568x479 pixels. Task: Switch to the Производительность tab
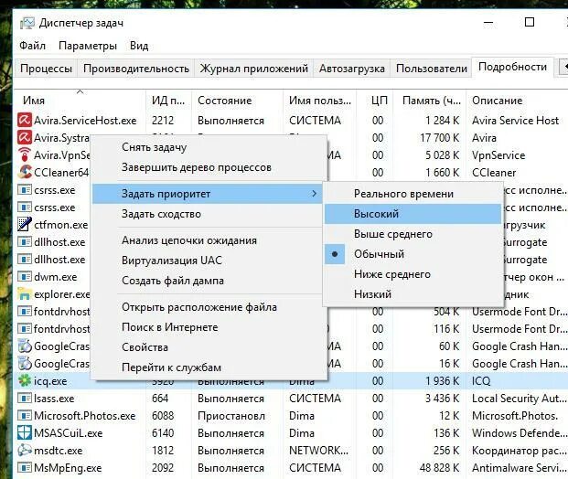[136, 69]
